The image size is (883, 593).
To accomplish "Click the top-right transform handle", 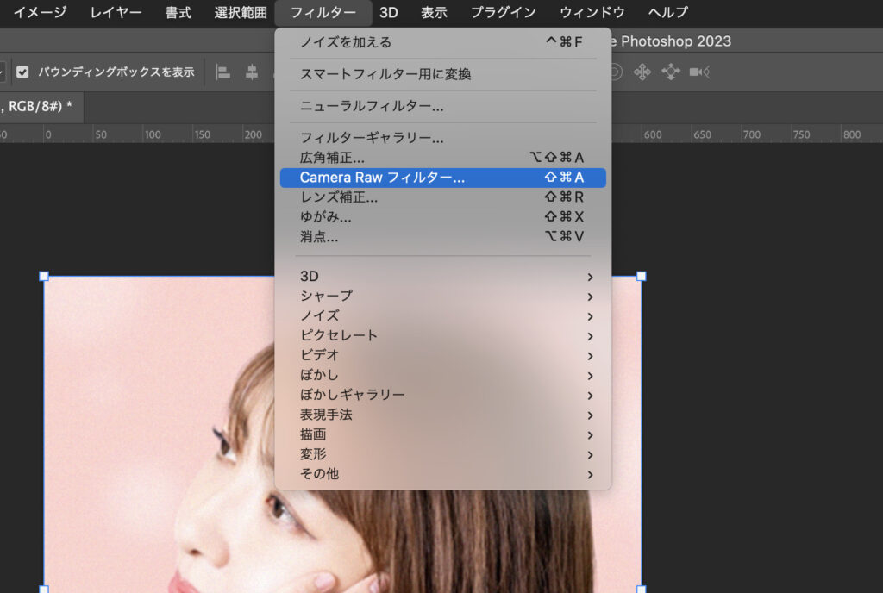I will point(641,277).
